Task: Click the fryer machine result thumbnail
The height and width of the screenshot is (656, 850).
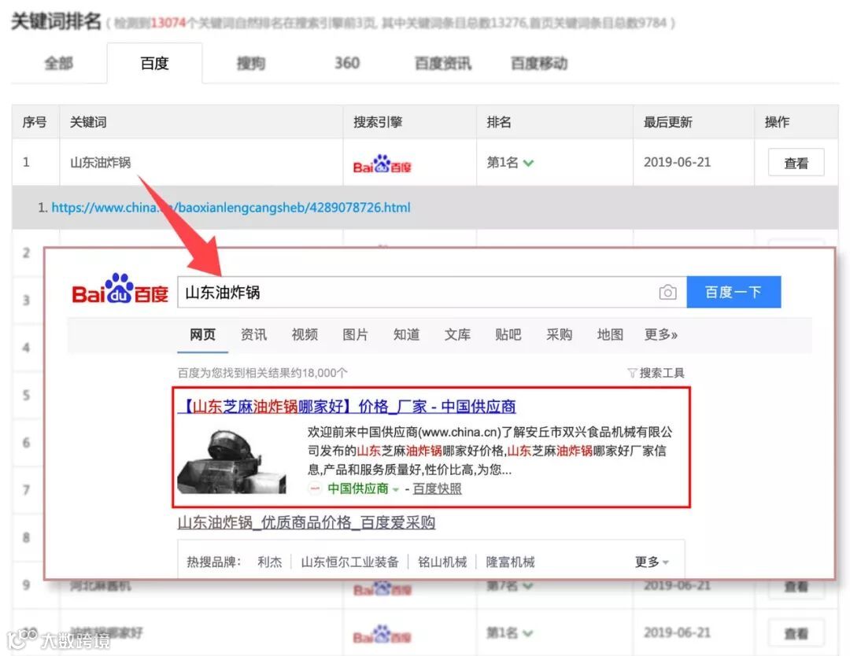Action: tap(232, 460)
